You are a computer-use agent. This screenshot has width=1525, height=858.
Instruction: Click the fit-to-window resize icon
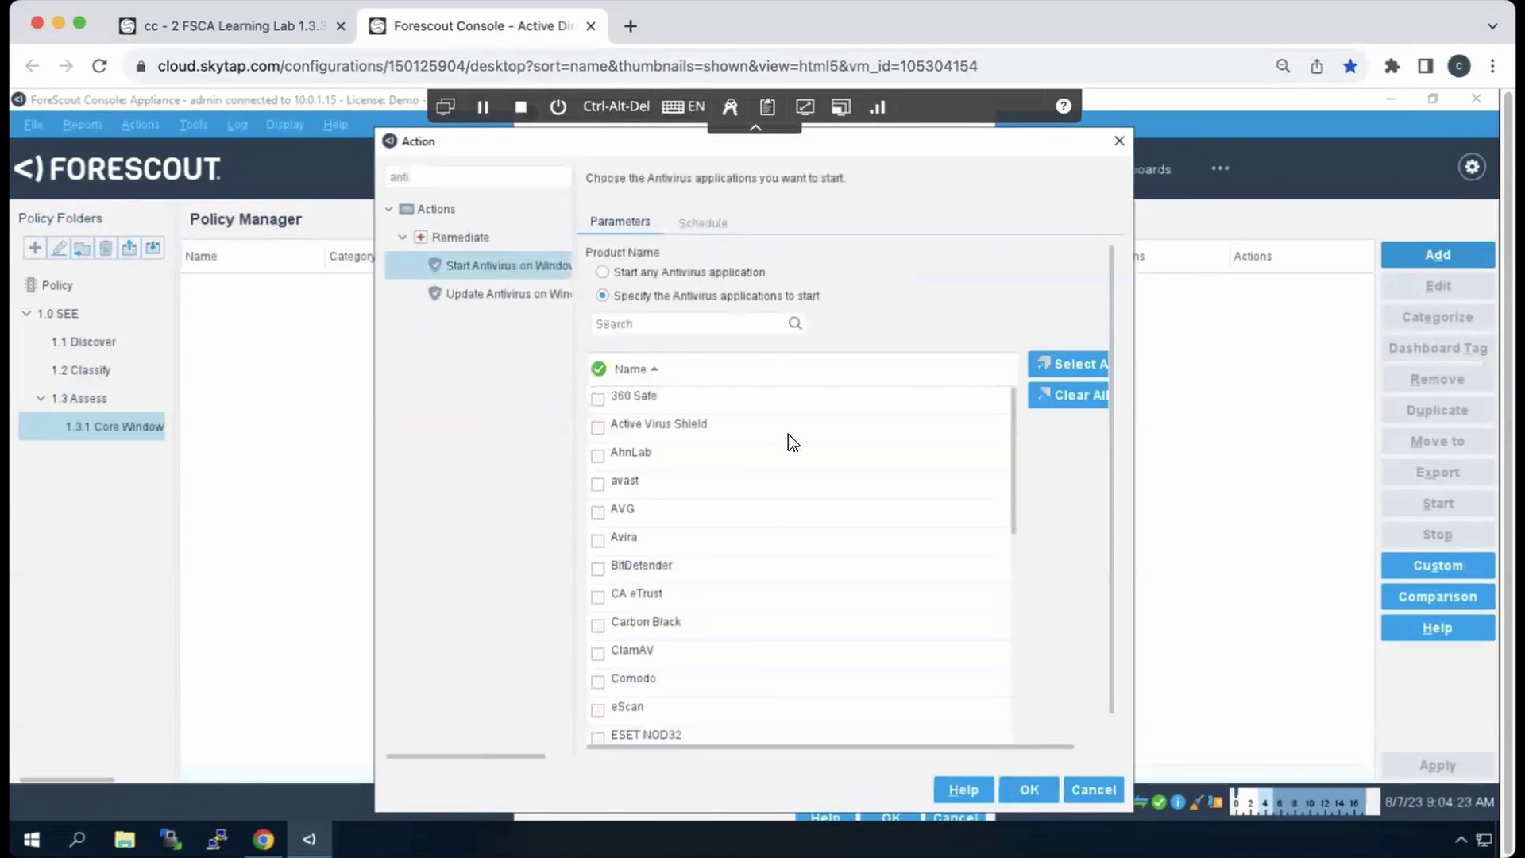pos(805,107)
